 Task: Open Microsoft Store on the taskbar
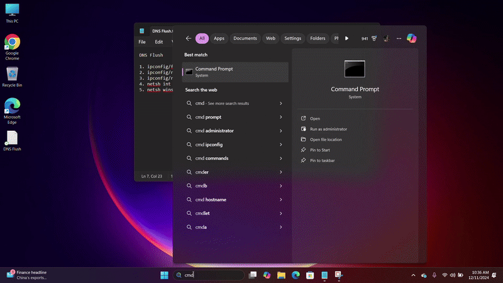pos(310,275)
